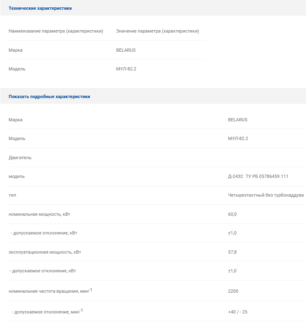Select the +40 / - 25 deviation value
The height and width of the screenshot is (322, 306).
click(238, 312)
